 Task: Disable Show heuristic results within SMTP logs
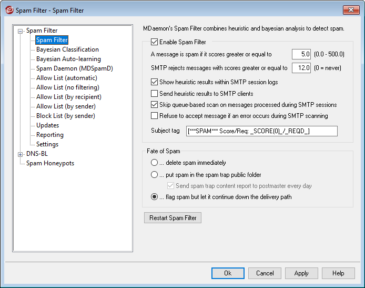[154, 82]
